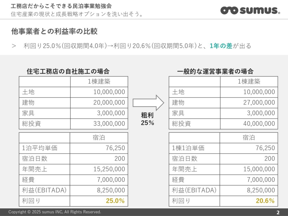Screen dimensions: 288x216
Task: Click the 15,000,000 annual sales cell
Action: (259, 169)
